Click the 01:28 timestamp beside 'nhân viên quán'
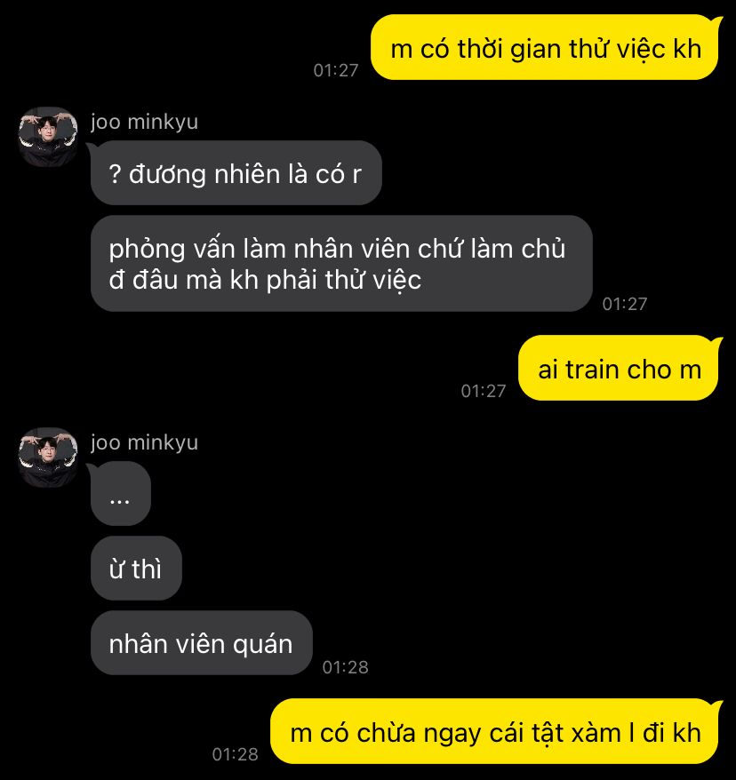Image resolution: width=736 pixels, height=780 pixels. [346, 667]
